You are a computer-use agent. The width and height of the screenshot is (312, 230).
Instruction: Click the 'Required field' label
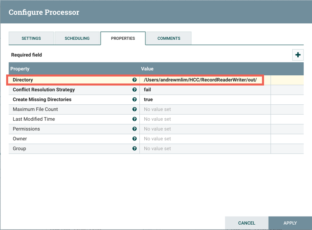[x=27, y=55]
